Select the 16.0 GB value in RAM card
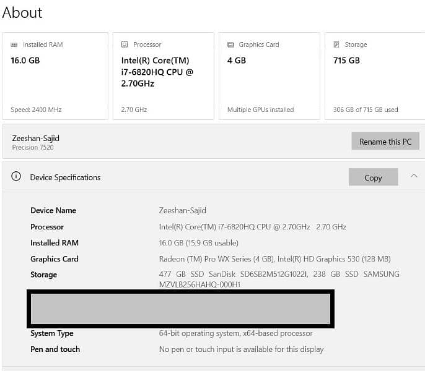The height and width of the screenshot is (371, 425). 25,61
